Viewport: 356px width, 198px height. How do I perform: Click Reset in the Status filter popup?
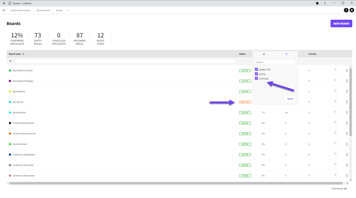pos(290,99)
